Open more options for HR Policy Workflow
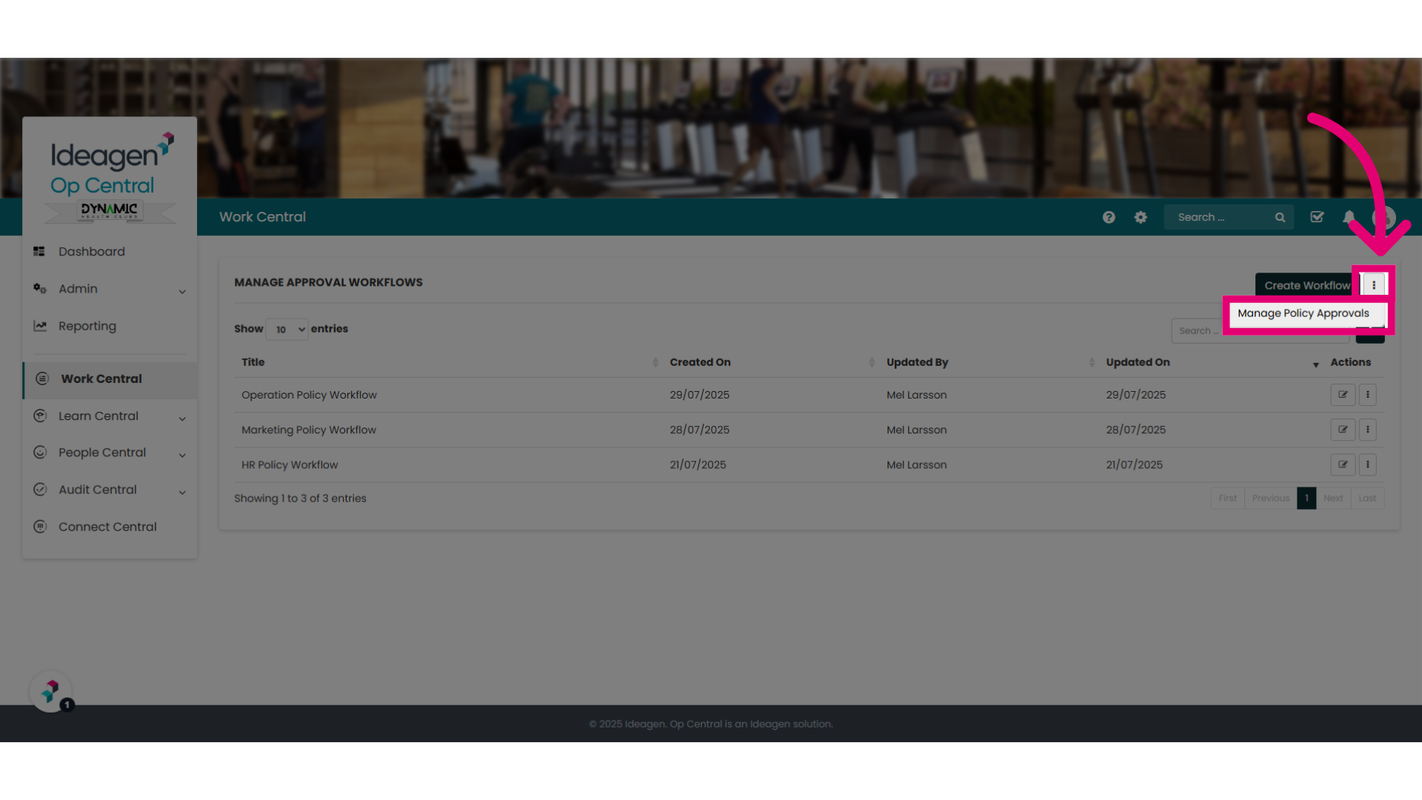 [1368, 464]
